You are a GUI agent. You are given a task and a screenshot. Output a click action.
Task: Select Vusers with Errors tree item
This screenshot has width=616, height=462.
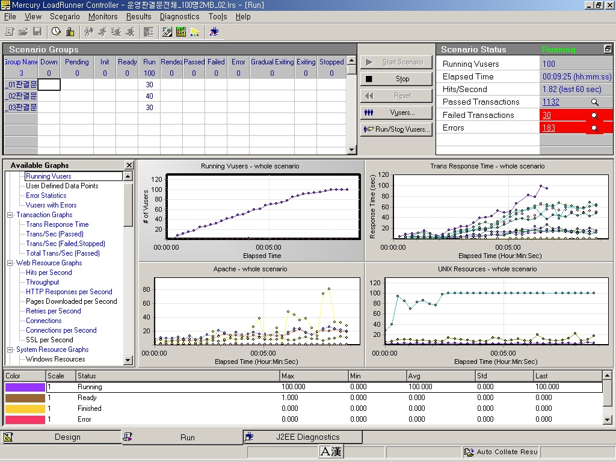(x=51, y=205)
